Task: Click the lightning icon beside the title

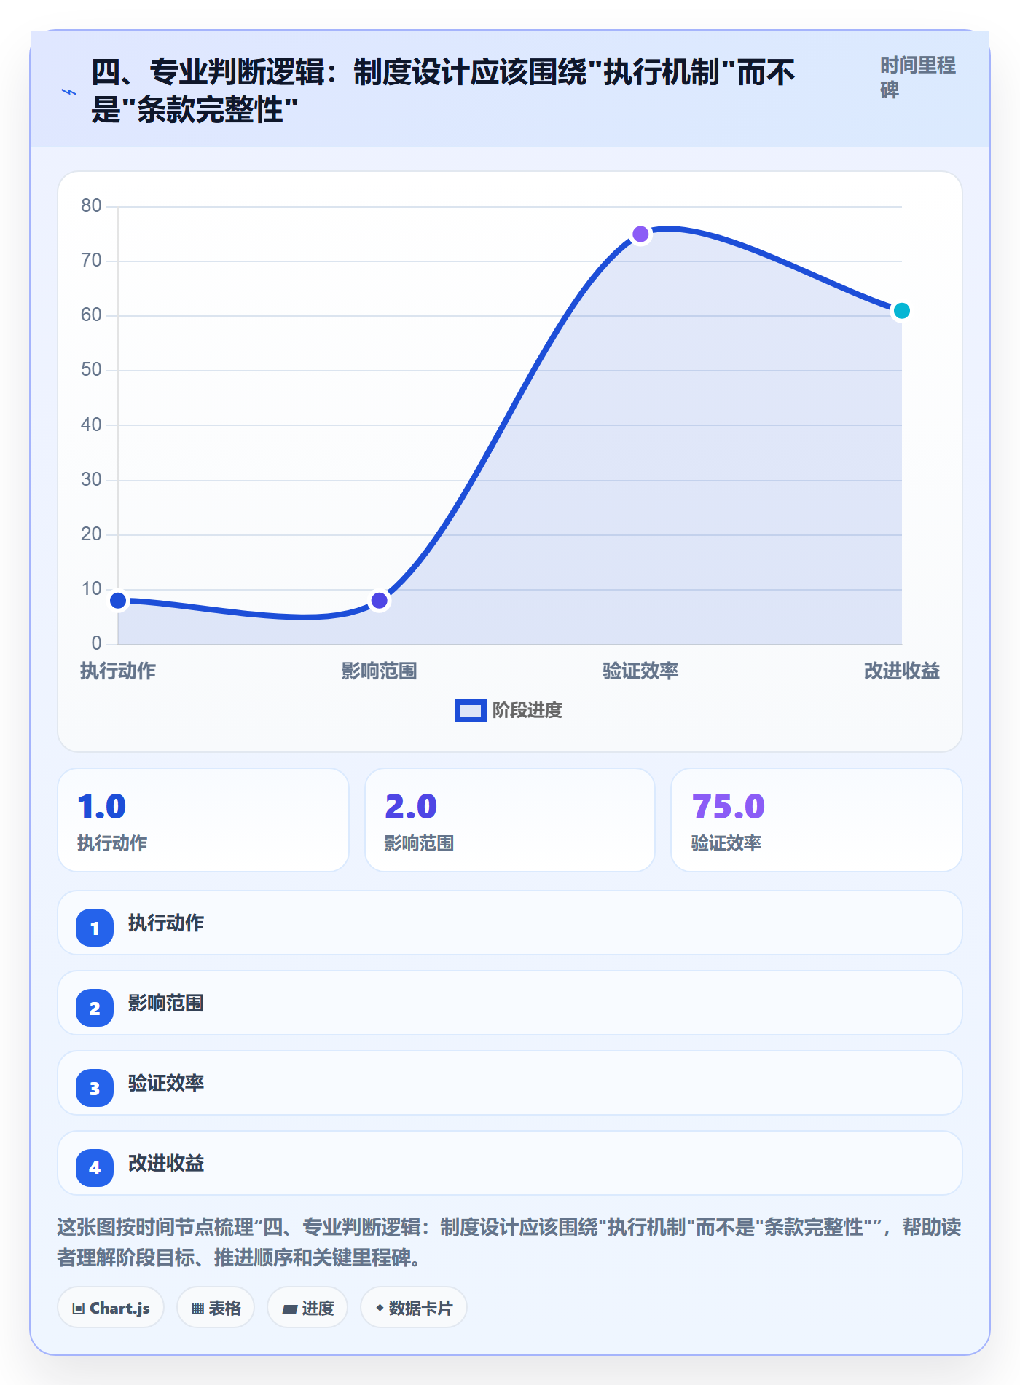Action: pos(69,92)
